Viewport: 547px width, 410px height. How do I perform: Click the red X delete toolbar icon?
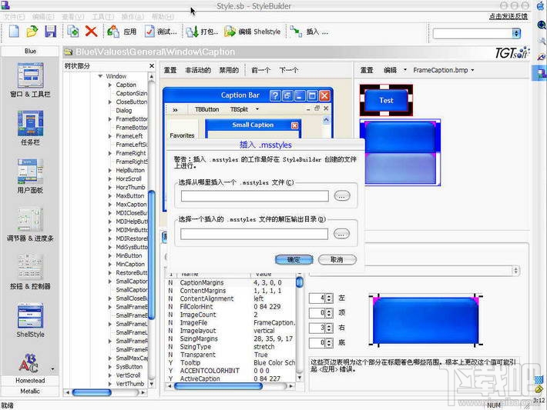pyautogui.click(x=91, y=32)
